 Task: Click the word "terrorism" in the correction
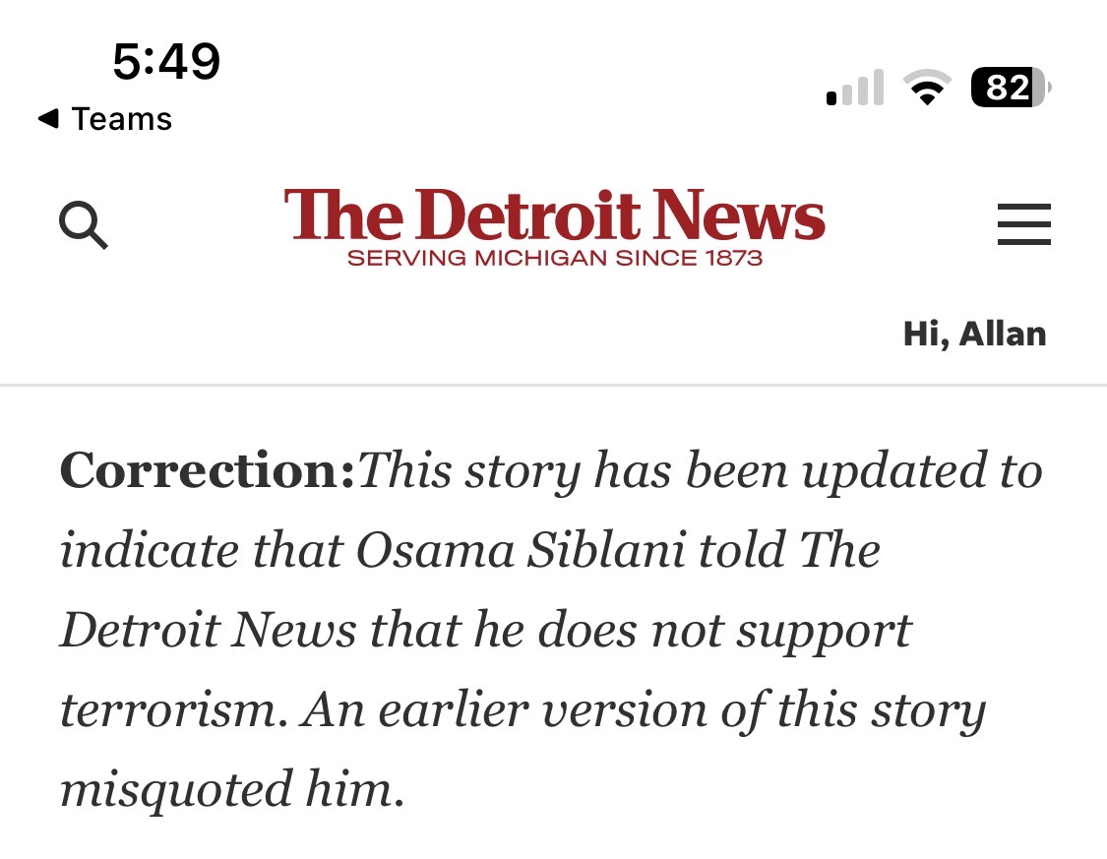click(x=173, y=710)
